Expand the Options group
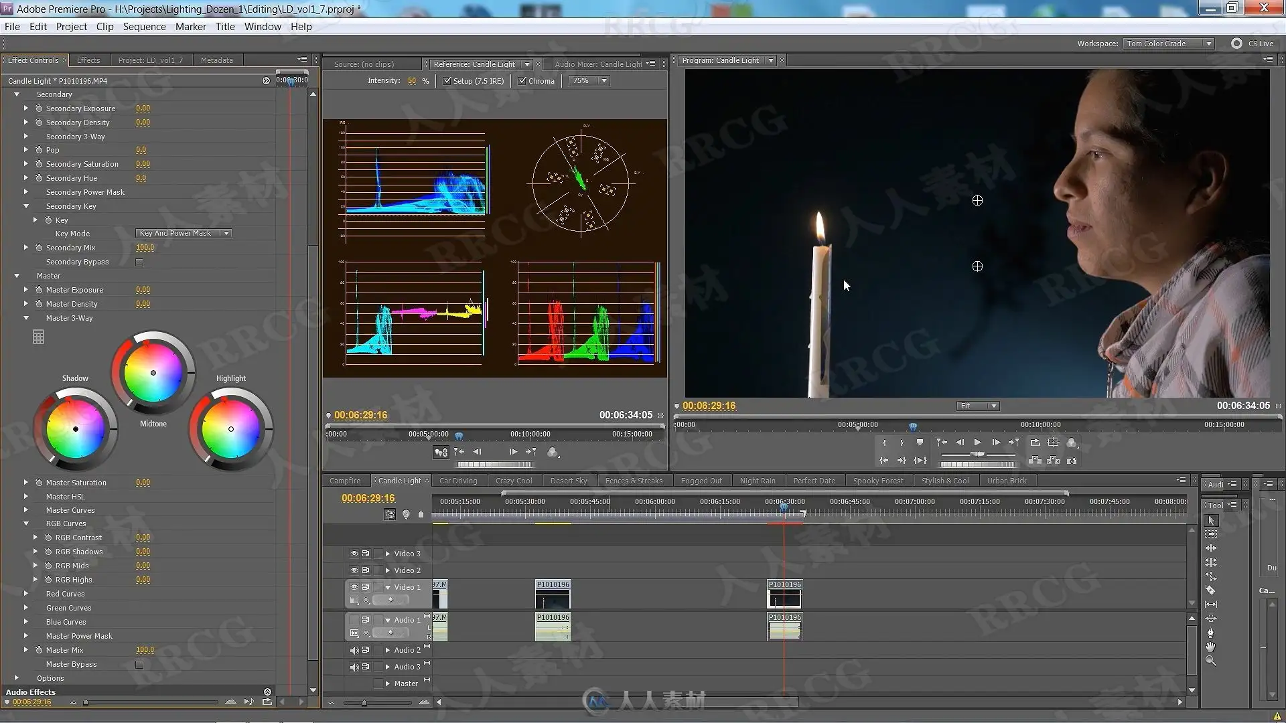Screen dimensions: 1286x723 (17, 678)
